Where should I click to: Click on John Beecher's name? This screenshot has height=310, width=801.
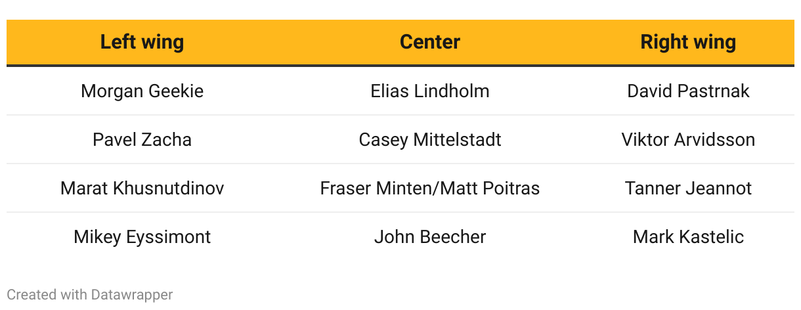point(429,236)
